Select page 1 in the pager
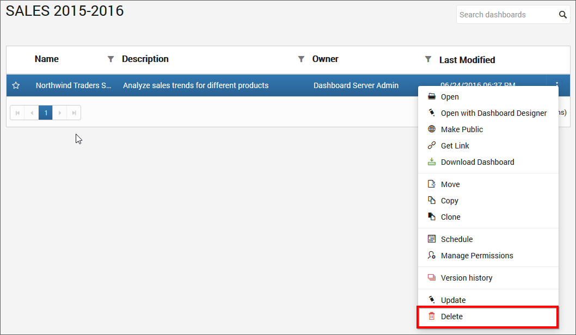 46,113
